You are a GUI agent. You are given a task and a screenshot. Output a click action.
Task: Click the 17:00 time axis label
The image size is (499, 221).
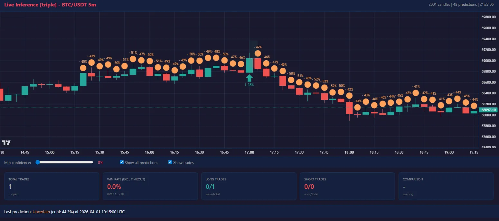click(x=250, y=152)
